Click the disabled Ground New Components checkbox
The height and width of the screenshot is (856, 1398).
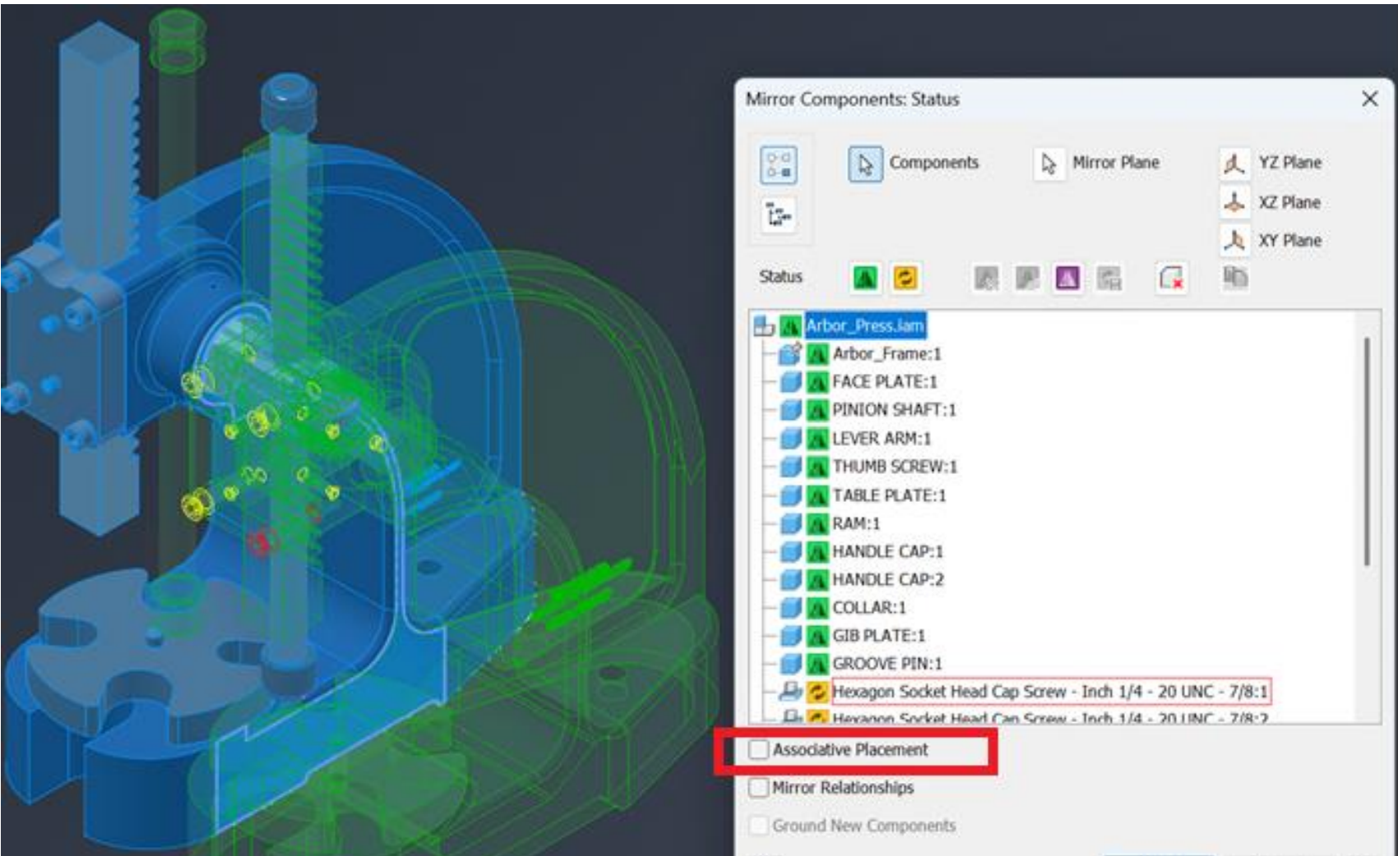coord(759,825)
